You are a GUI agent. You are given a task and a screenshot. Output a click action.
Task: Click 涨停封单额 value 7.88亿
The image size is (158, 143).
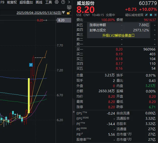coord(144,25)
